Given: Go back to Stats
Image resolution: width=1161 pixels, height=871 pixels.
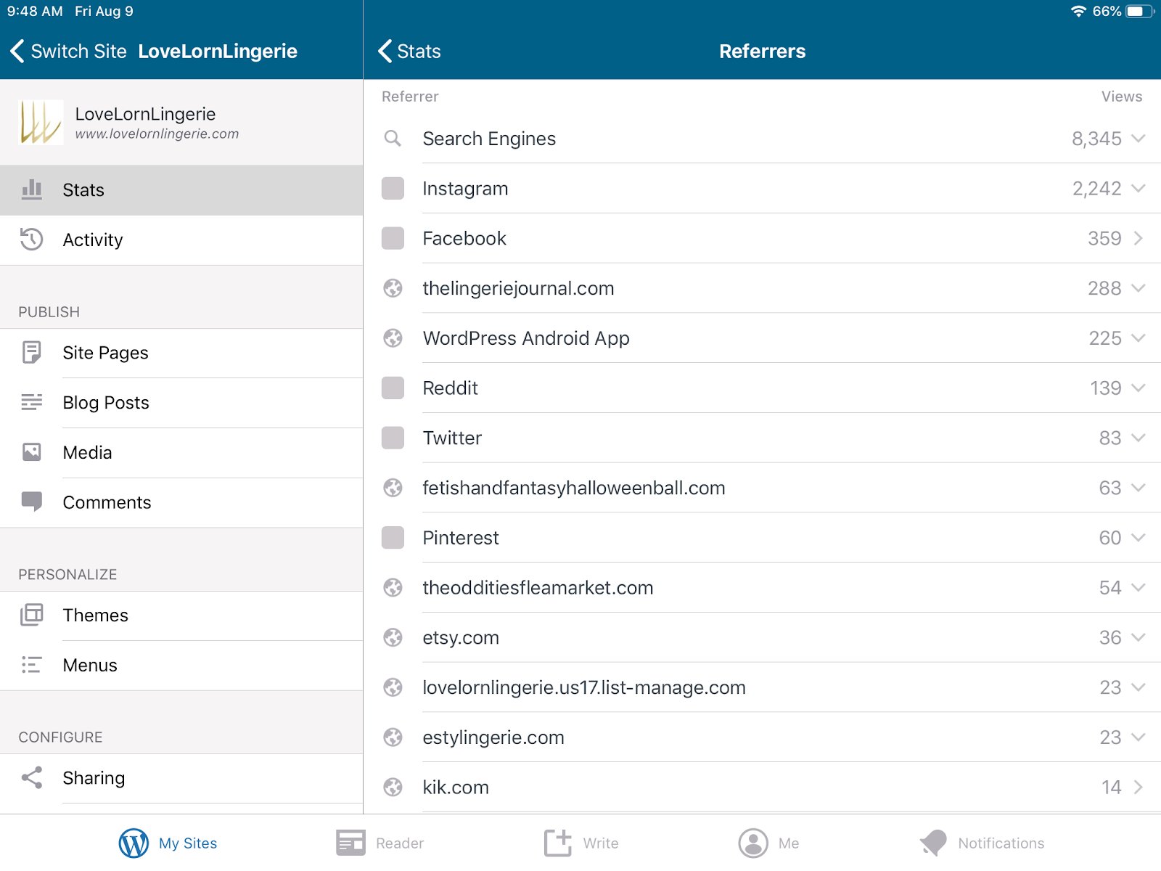Looking at the screenshot, I should pyautogui.click(x=409, y=51).
